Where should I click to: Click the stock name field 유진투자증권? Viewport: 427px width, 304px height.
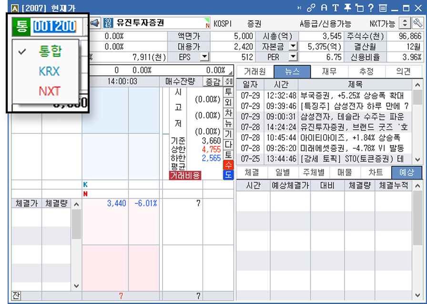[x=156, y=23]
